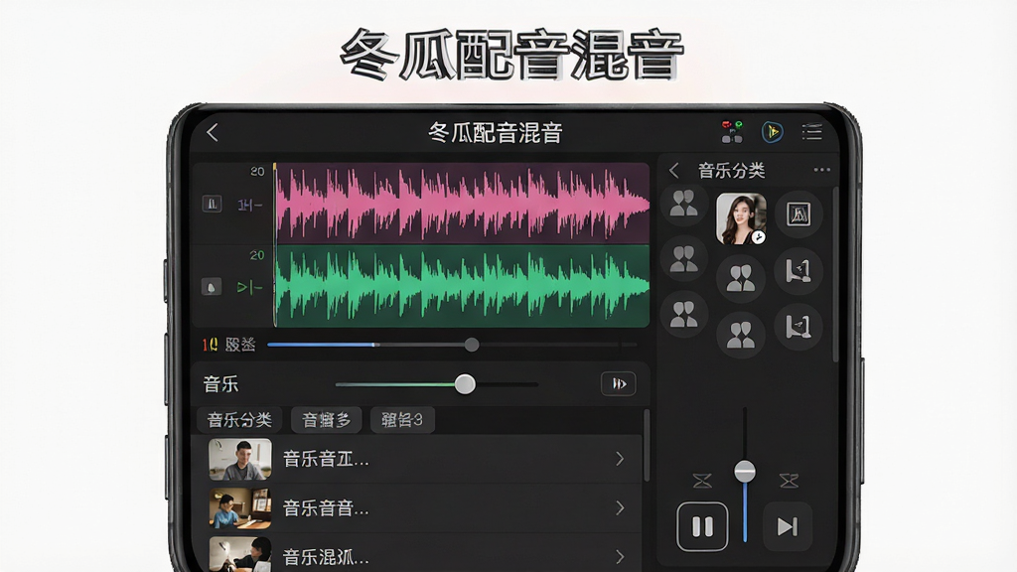The height and width of the screenshot is (572, 1017).
Task: Select the second category tab next to 音乐分类
Action: (327, 420)
